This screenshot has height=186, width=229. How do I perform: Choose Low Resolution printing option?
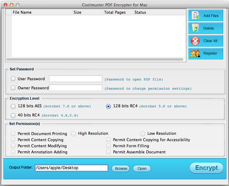click(143, 134)
